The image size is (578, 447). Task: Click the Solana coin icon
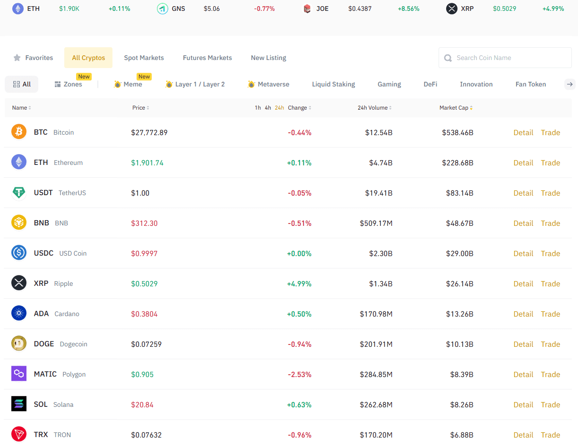click(x=18, y=404)
